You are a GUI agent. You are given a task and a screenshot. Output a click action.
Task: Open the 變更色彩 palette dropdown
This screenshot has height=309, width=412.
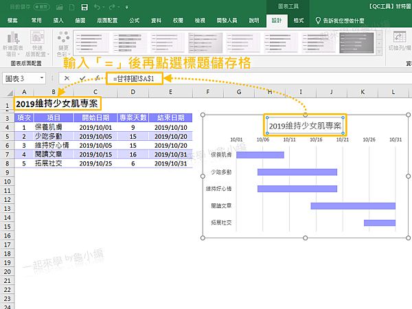click(x=63, y=44)
